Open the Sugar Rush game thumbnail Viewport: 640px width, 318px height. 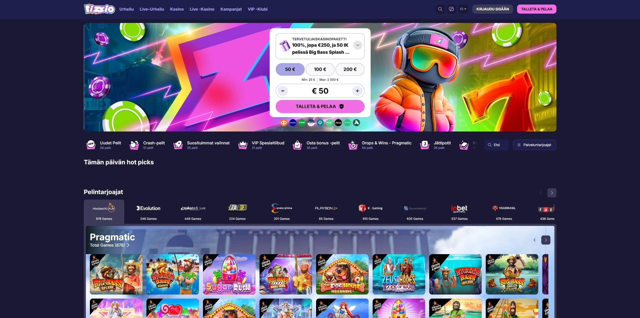point(229,274)
